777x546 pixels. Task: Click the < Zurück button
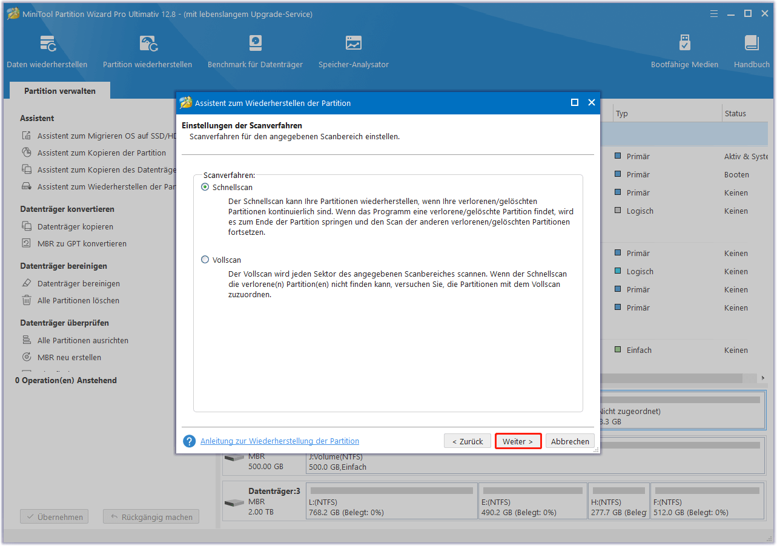pos(468,441)
